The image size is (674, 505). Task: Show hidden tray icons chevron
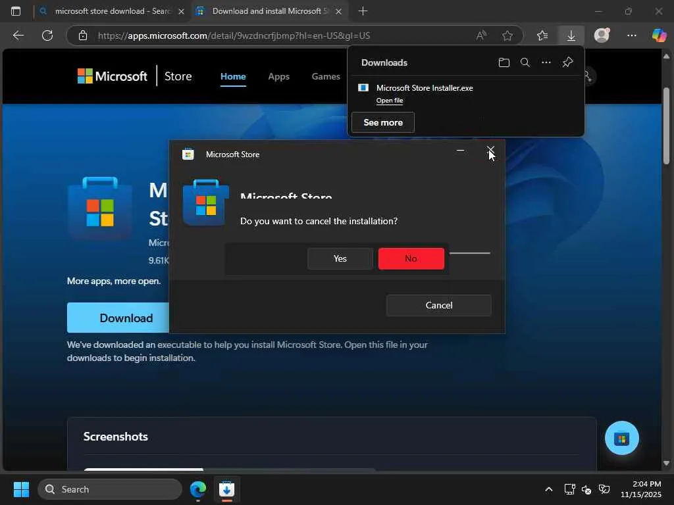tap(549, 489)
